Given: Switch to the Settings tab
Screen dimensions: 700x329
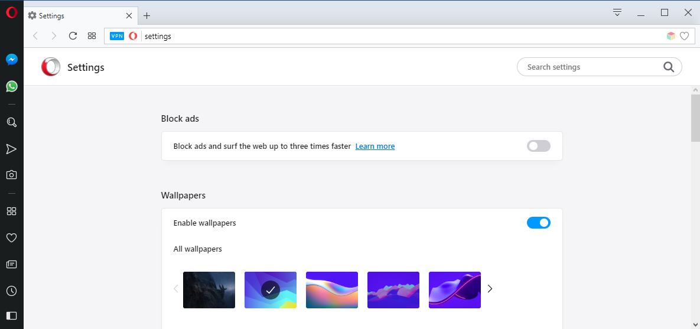Looking at the screenshot, I should (x=80, y=15).
